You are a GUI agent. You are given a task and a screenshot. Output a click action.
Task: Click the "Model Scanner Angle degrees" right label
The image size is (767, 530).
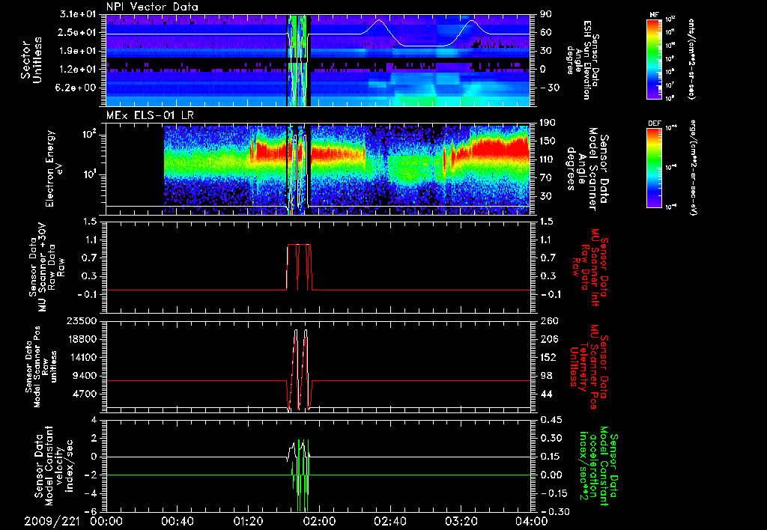[x=587, y=169]
